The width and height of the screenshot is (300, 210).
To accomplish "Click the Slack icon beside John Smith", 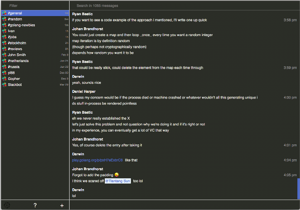I will (x=4, y=55).
